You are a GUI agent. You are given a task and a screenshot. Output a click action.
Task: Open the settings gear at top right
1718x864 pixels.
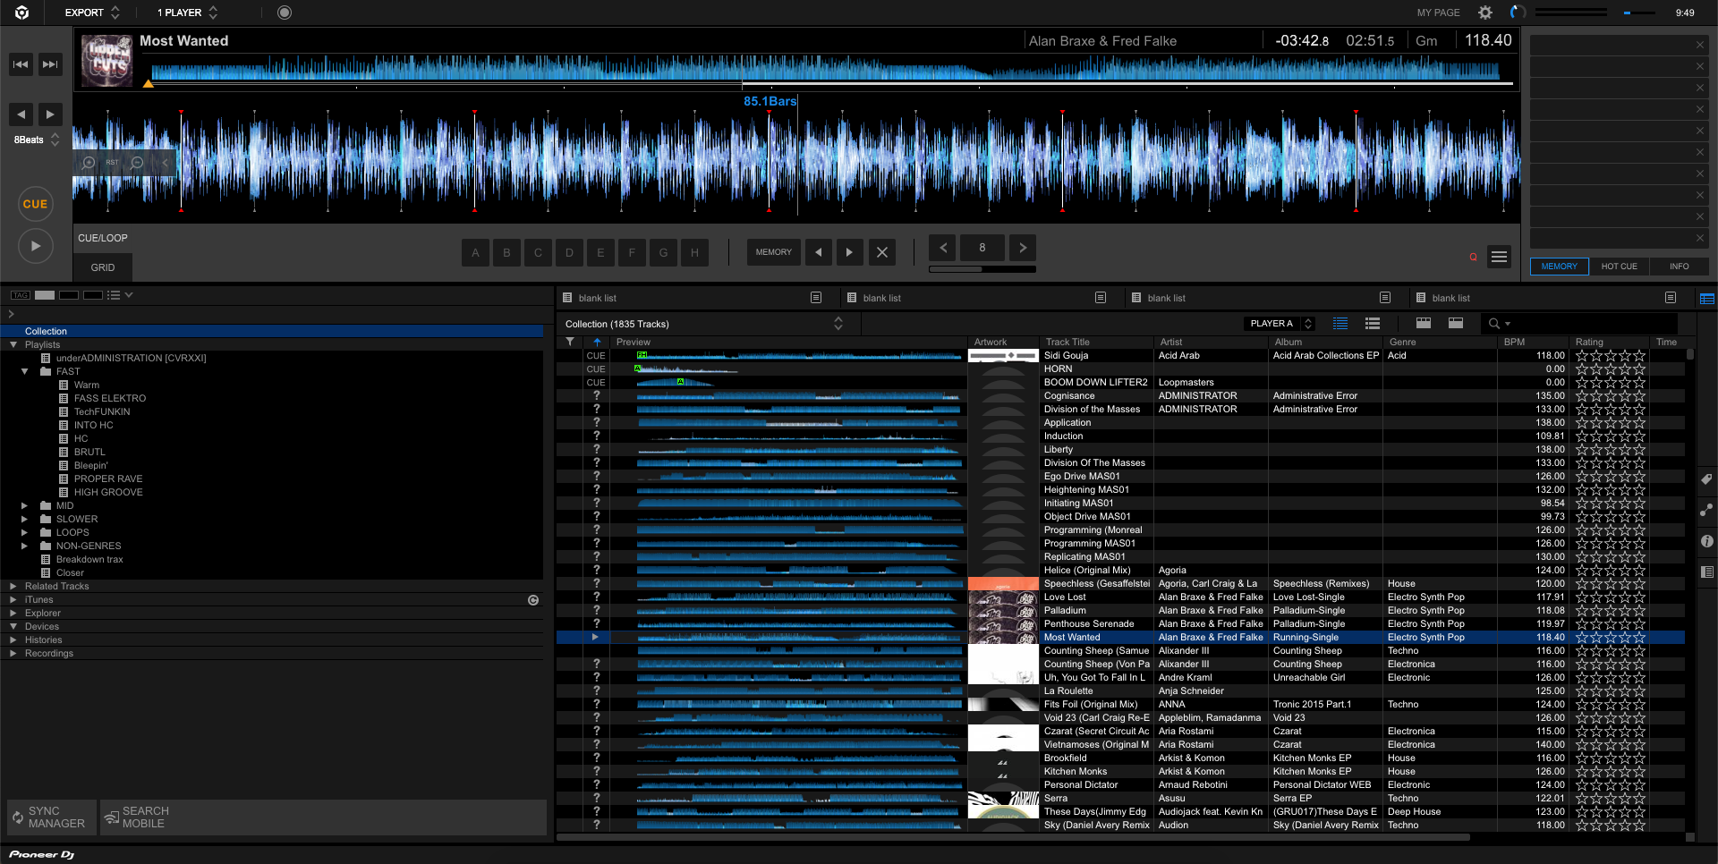1484,13
